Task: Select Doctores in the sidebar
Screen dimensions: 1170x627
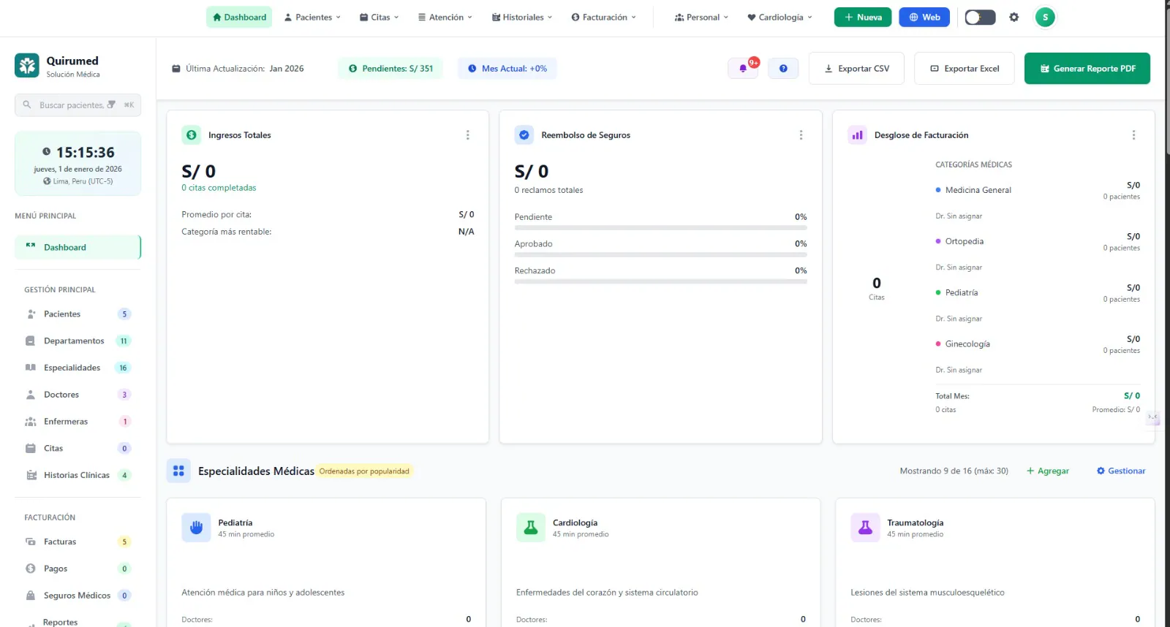Action: pos(61,395)
